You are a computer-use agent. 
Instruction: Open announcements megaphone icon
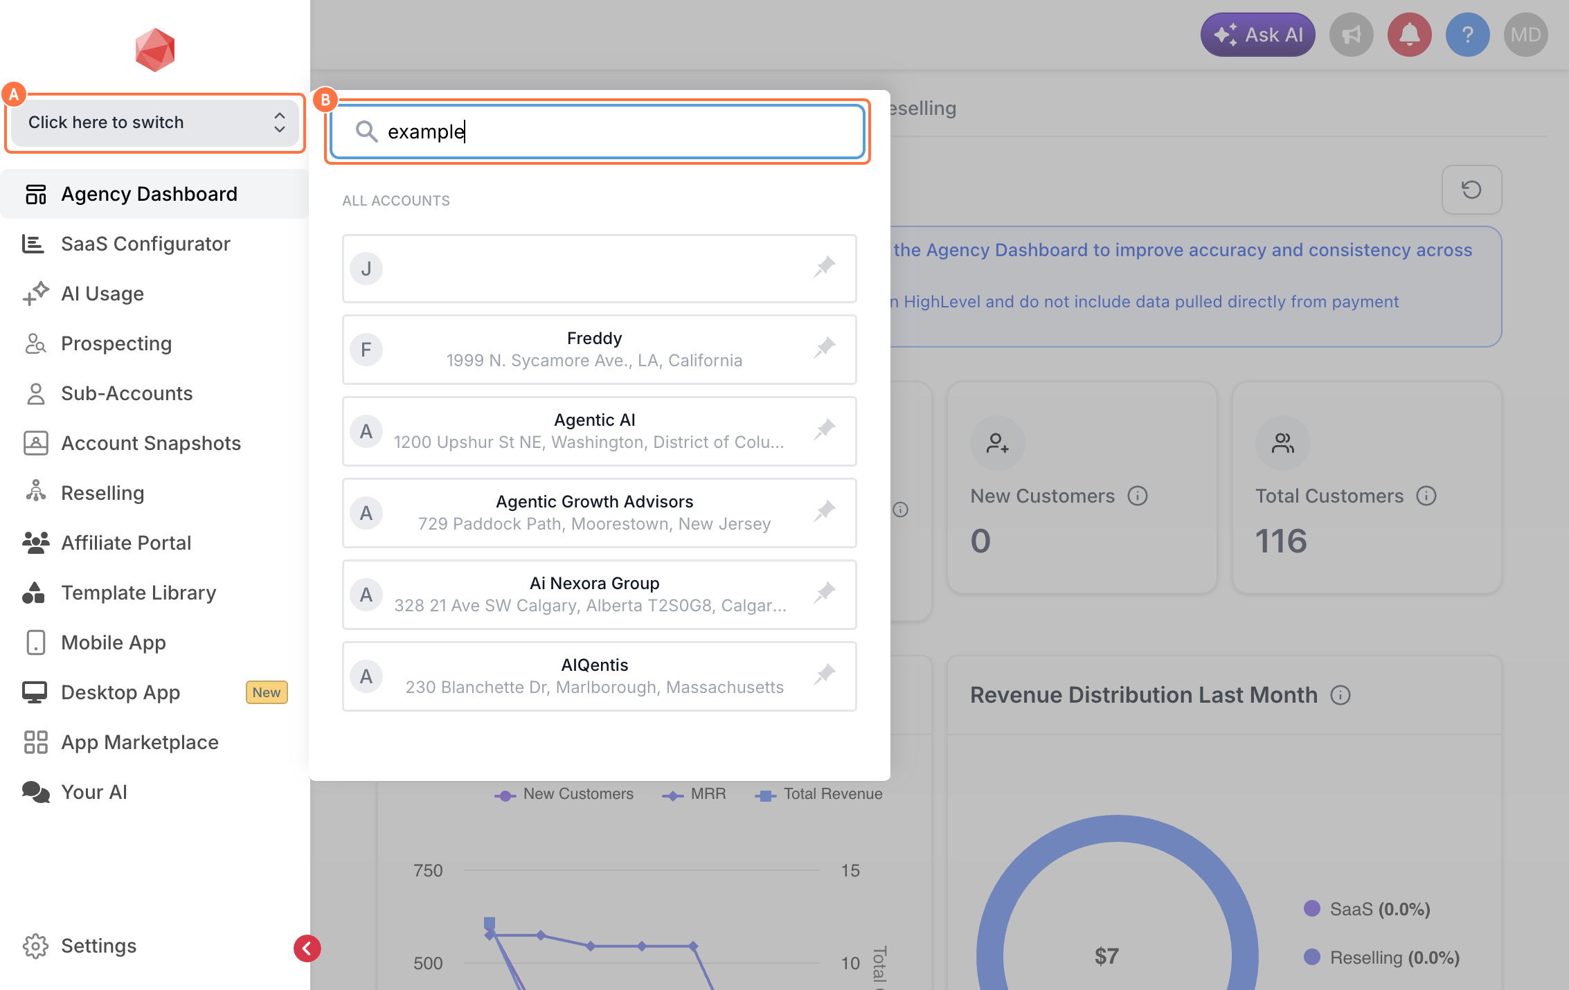click(1352, 35)
